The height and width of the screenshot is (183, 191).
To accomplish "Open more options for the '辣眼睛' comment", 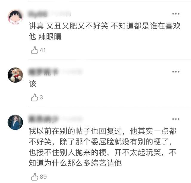I will [176, 14].
